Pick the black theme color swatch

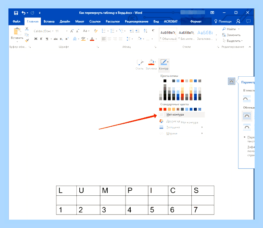(165, 81)
